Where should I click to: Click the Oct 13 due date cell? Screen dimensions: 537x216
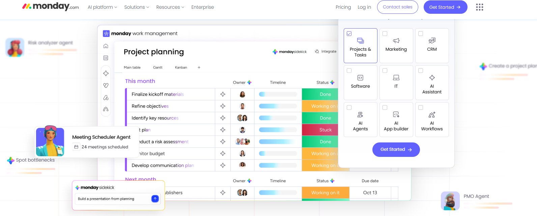(370, 192)
